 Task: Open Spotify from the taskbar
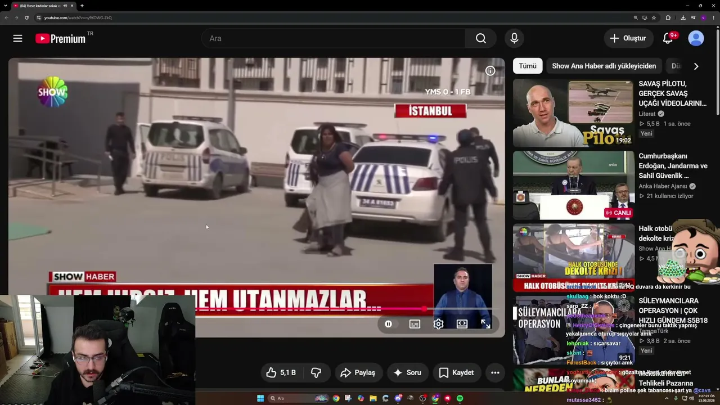click(x=460, y=398)
